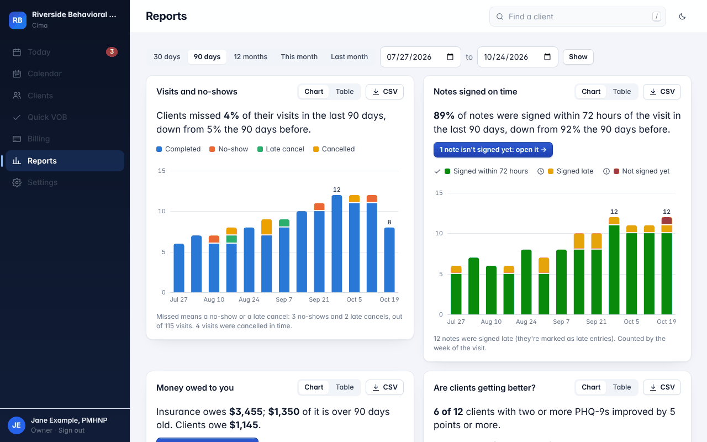707x442 pixels.
Task: Click the Settings gear icon in the sidebar
Action: (17, 182)
